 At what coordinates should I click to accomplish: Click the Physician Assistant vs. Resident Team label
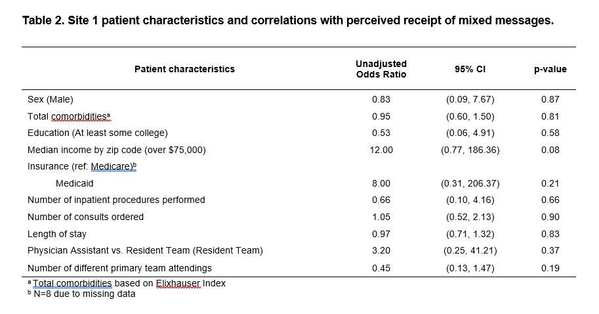point(145,250)
